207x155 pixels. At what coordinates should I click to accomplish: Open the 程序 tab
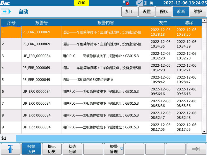tap(164, 12)
